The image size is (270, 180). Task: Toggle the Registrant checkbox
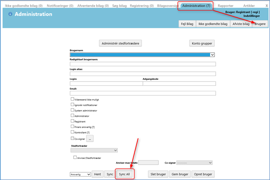(72, 121)
